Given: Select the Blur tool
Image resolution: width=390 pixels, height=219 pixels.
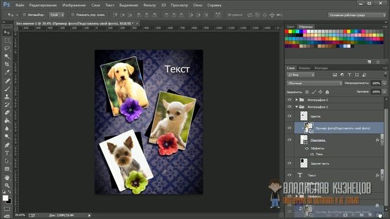Looking at the screenshot, I should (7, 128).
